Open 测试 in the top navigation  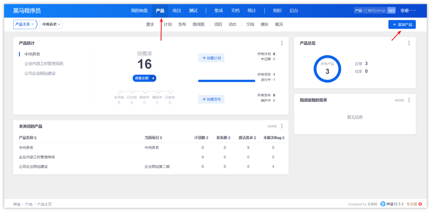(x=193, y=11)
